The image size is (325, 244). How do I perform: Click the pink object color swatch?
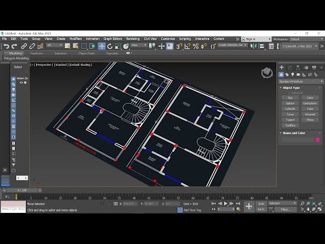[318, 140]
